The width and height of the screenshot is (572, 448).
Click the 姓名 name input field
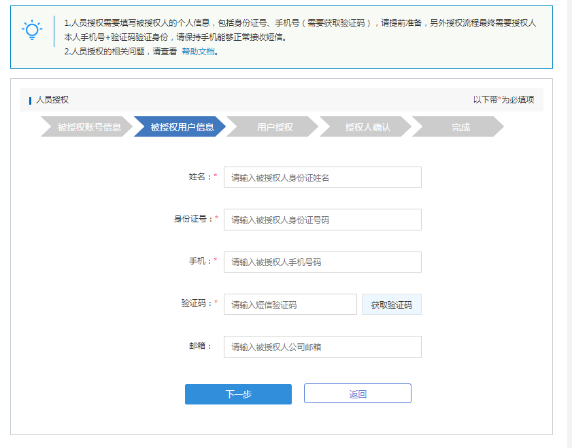click(x=322, y=177)
